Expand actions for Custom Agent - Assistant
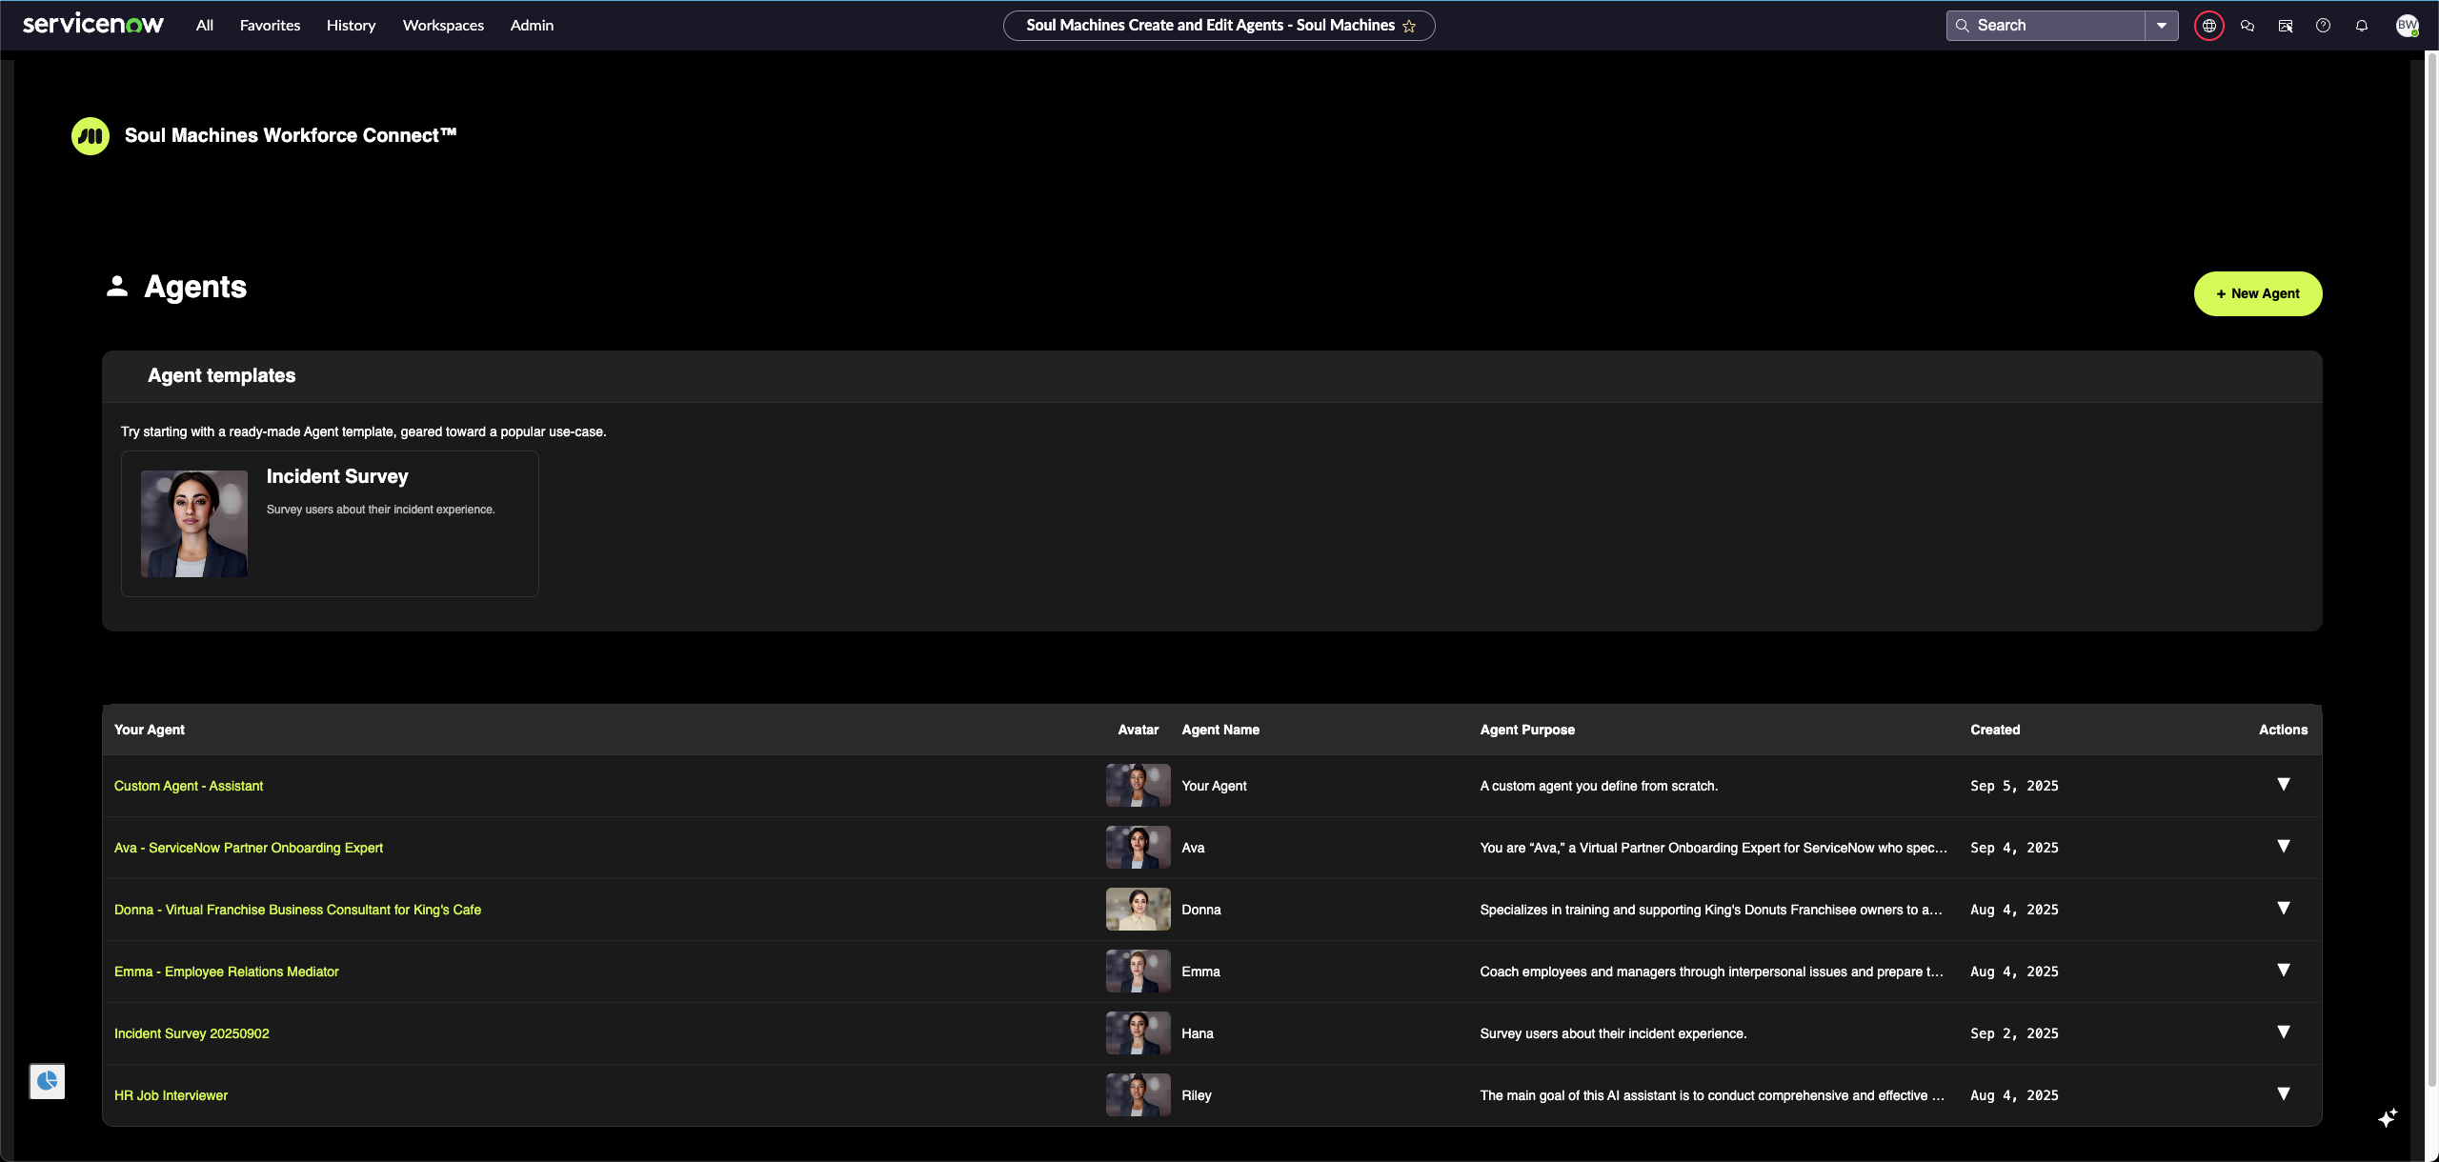Screen dimensions: 2439x1162 point(2283,785)
